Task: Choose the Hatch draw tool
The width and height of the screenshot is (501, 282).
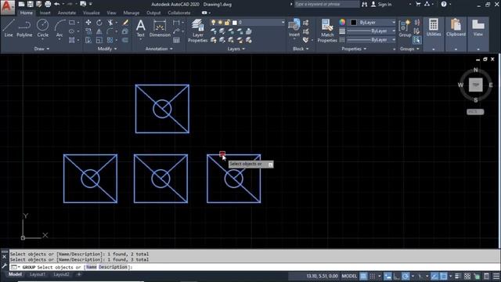Action: (72, 40)
